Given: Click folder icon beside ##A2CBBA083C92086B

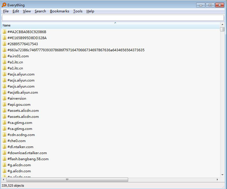Looking at the screenshot, I should coord(5,32).
